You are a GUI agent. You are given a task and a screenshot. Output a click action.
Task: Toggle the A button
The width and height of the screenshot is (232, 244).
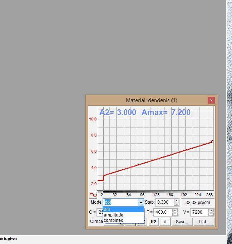[165, 222]
